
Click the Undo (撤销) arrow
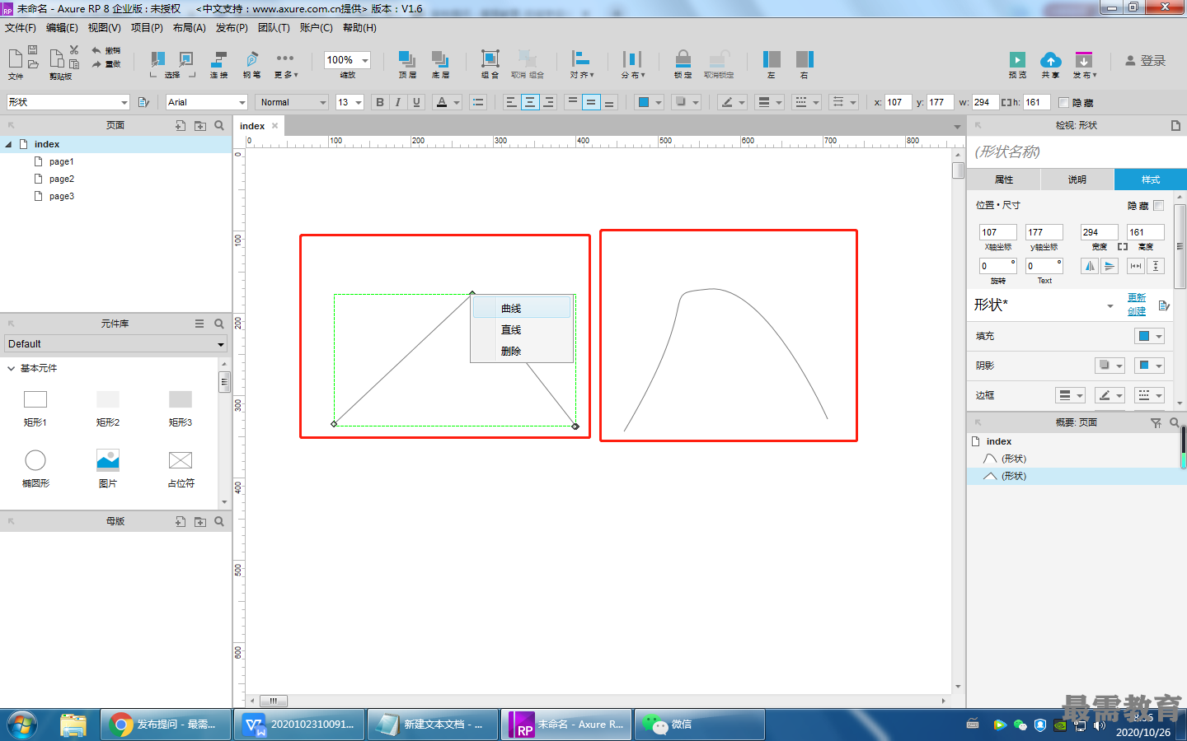click(x=96, y=50)
